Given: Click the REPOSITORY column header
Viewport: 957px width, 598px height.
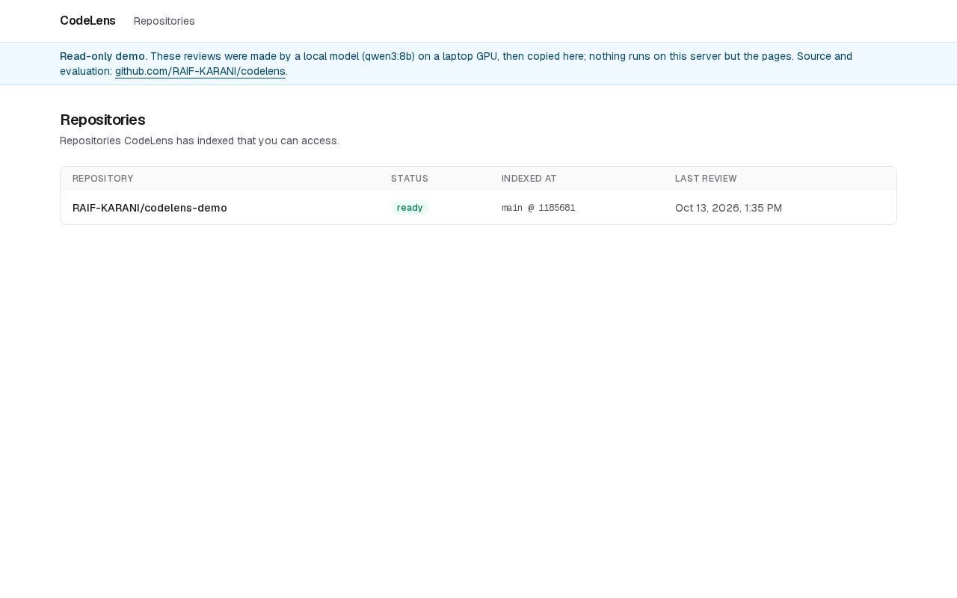Looking at the screenshot, I should tap(103, 179).
